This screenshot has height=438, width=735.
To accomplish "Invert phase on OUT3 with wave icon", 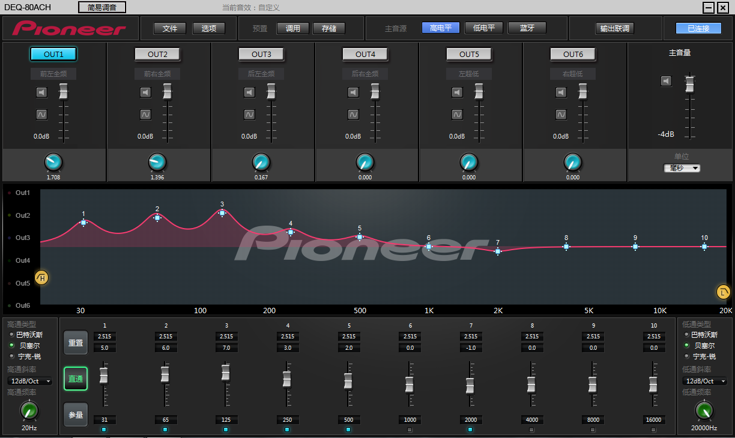I will [249, 114].
